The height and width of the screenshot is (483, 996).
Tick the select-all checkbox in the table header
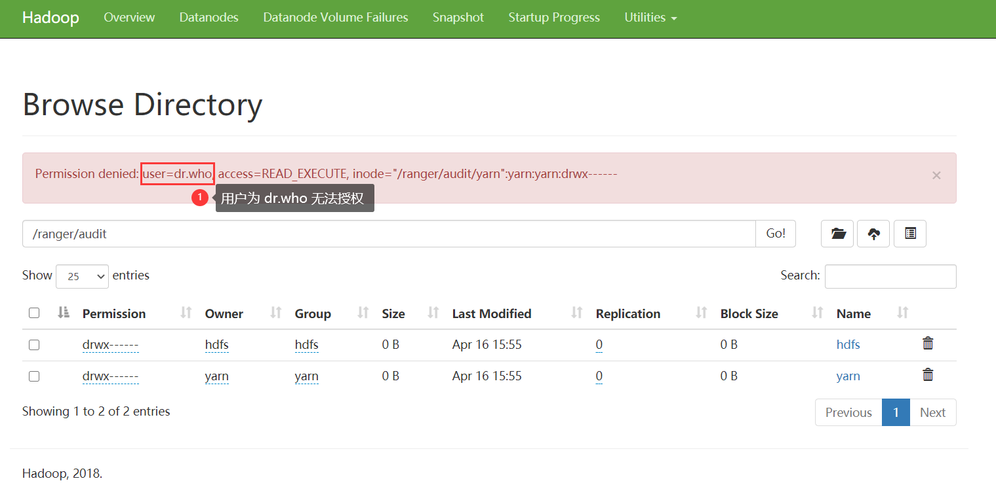pos(34,313)
